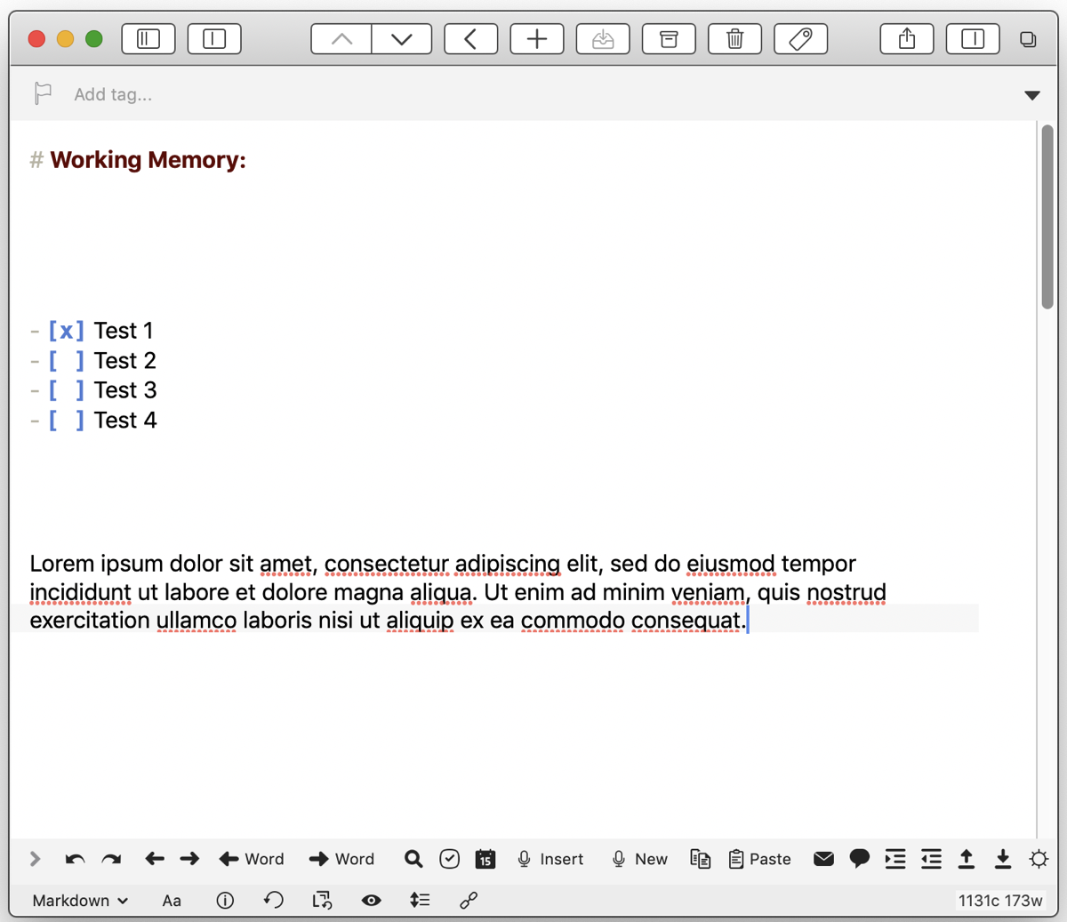Click the right-arrow Word button
1067x922 pixels.
tap(341, 859)
